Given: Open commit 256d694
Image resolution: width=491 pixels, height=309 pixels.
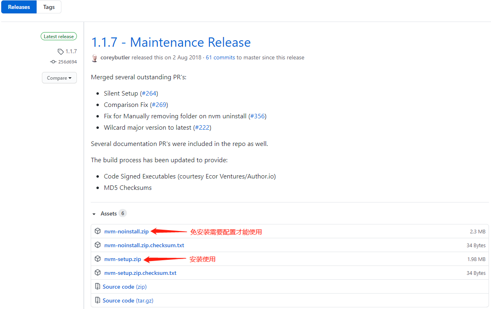Looking at the screenshot, I should [x=67, y=62].
